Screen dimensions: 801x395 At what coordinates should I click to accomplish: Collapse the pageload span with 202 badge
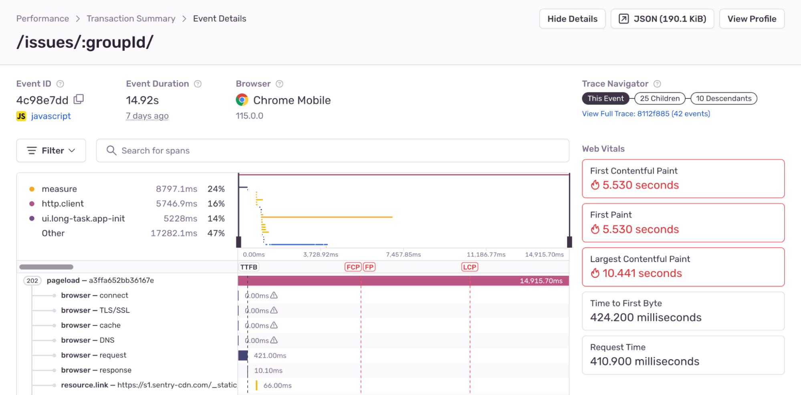pyautogui.click(x=32, y=281)
